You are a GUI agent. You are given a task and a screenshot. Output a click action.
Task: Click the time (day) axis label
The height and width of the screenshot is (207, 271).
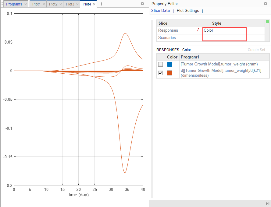point(79,195)
